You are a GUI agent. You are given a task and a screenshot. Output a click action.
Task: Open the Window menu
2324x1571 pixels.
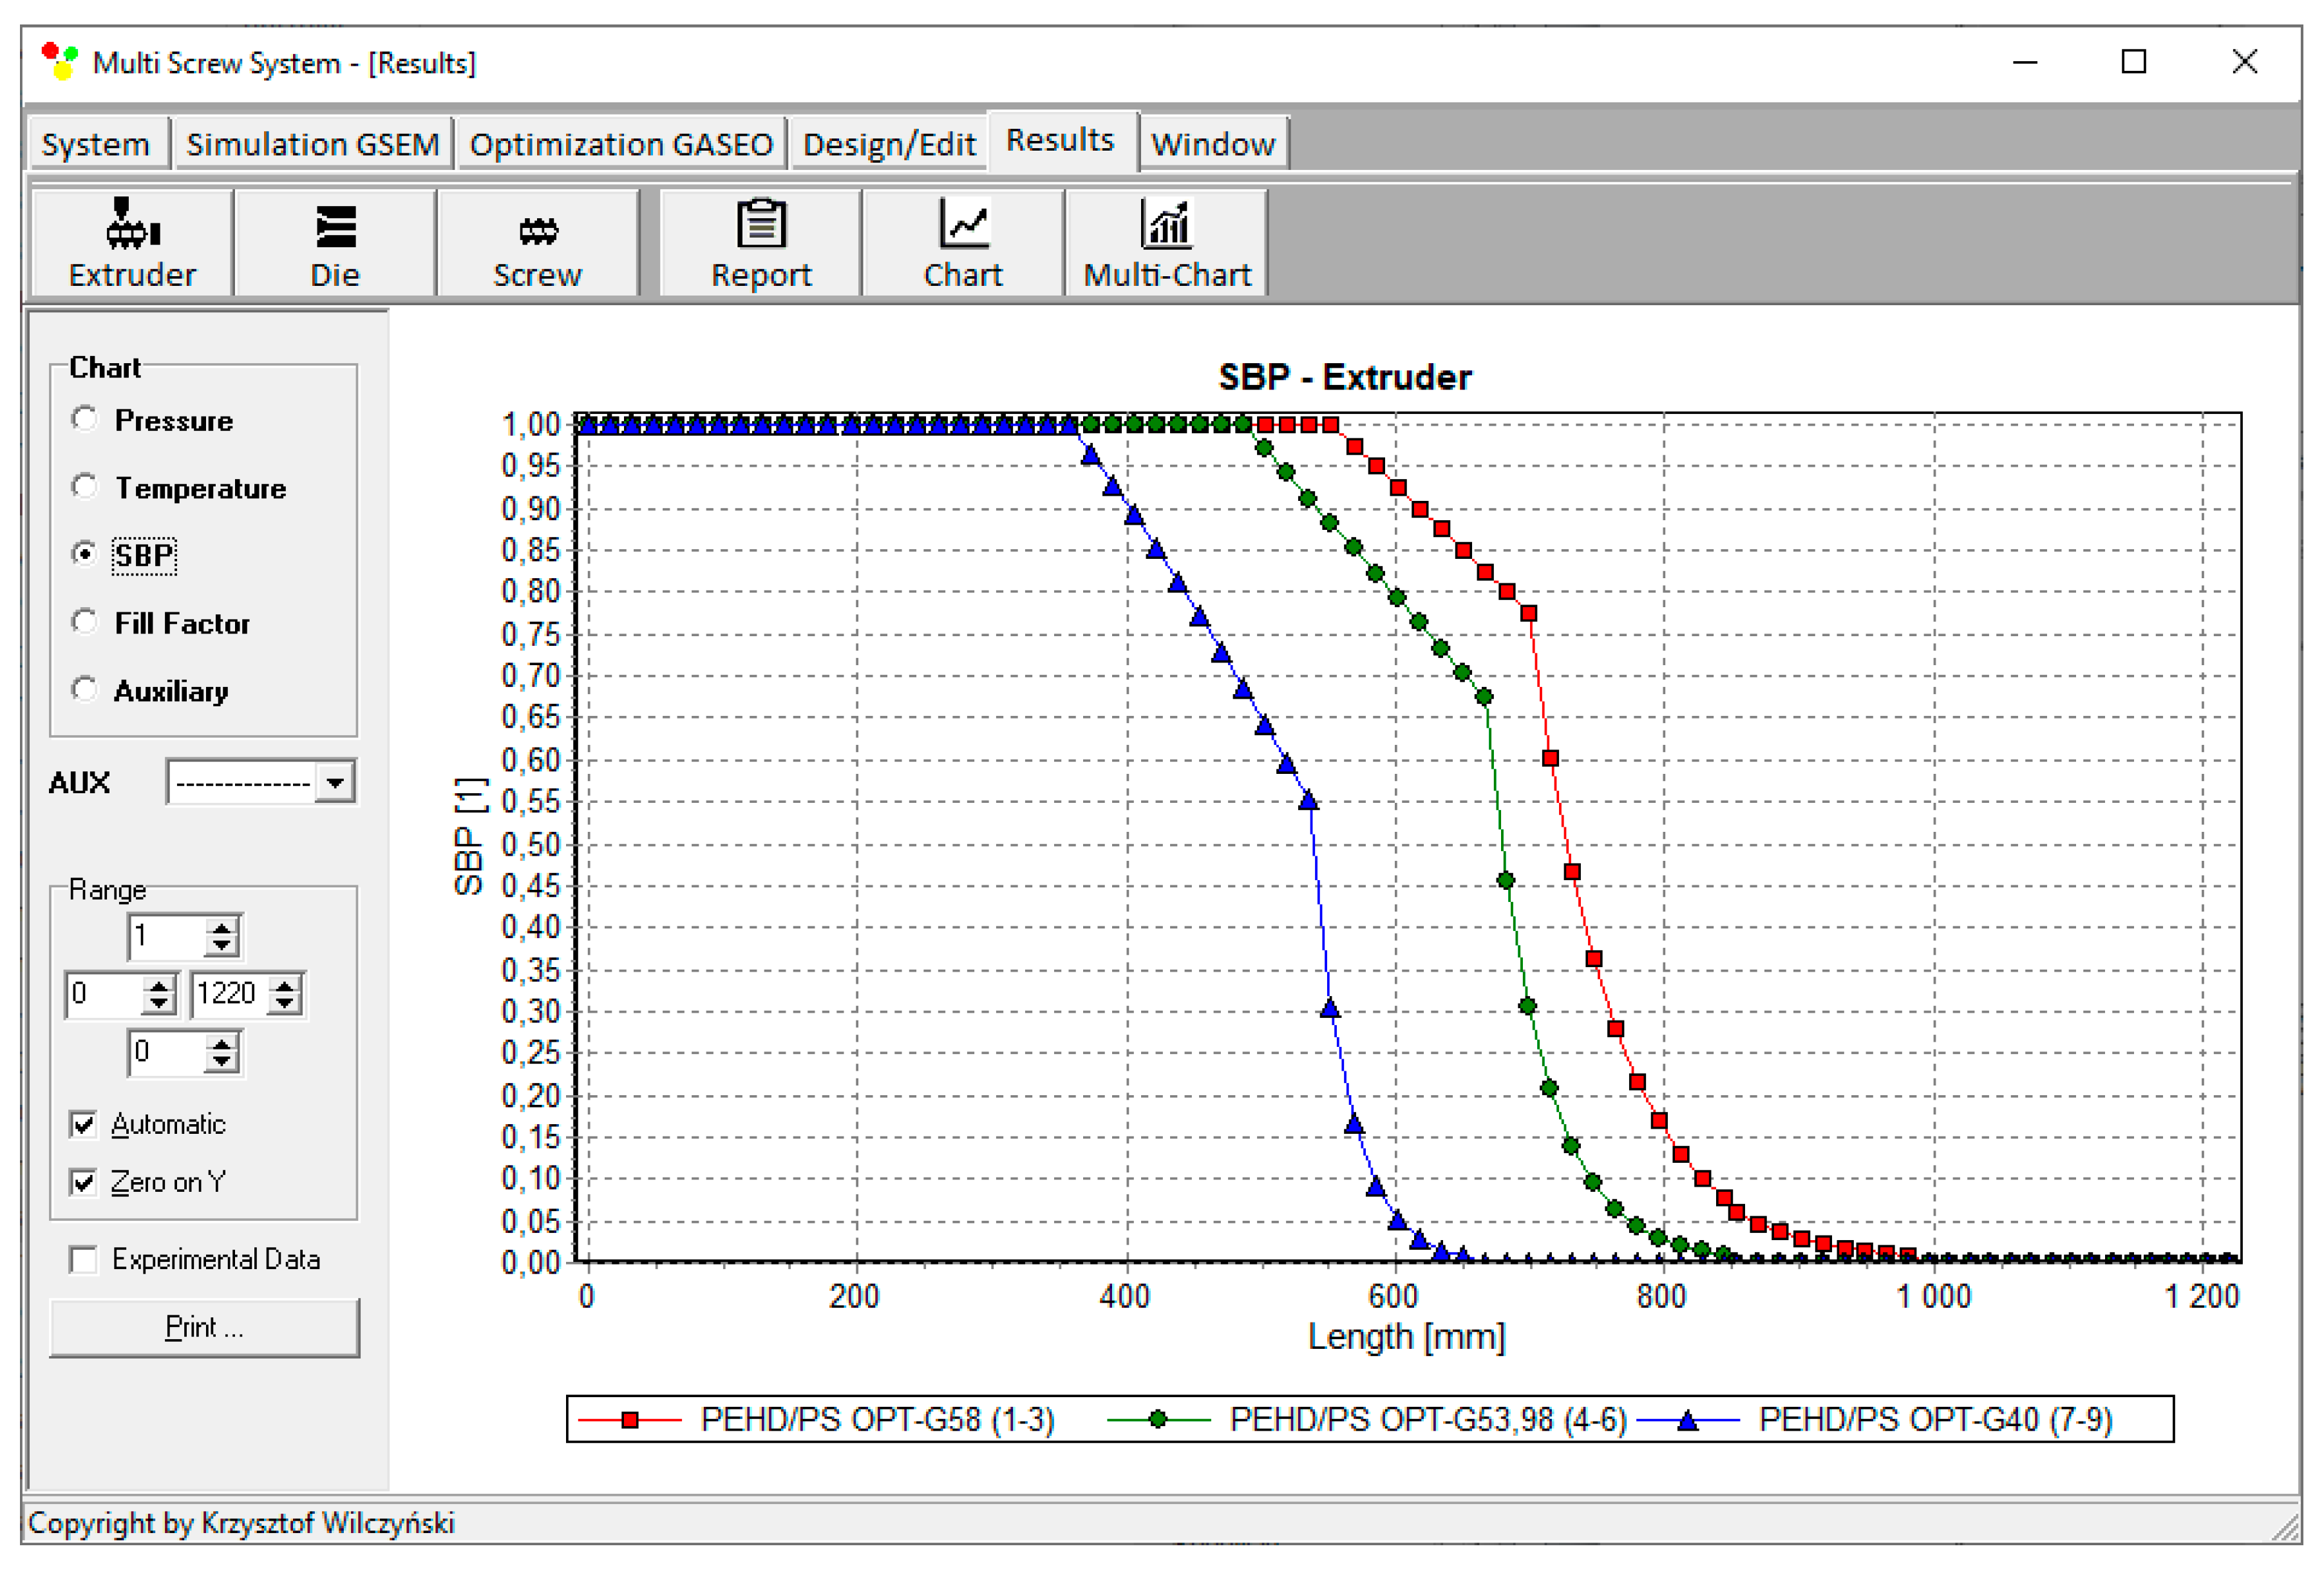[1213, 144]
